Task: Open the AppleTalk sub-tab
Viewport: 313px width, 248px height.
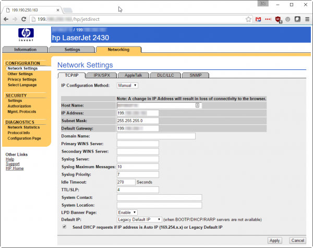Action: coord(134,75)
